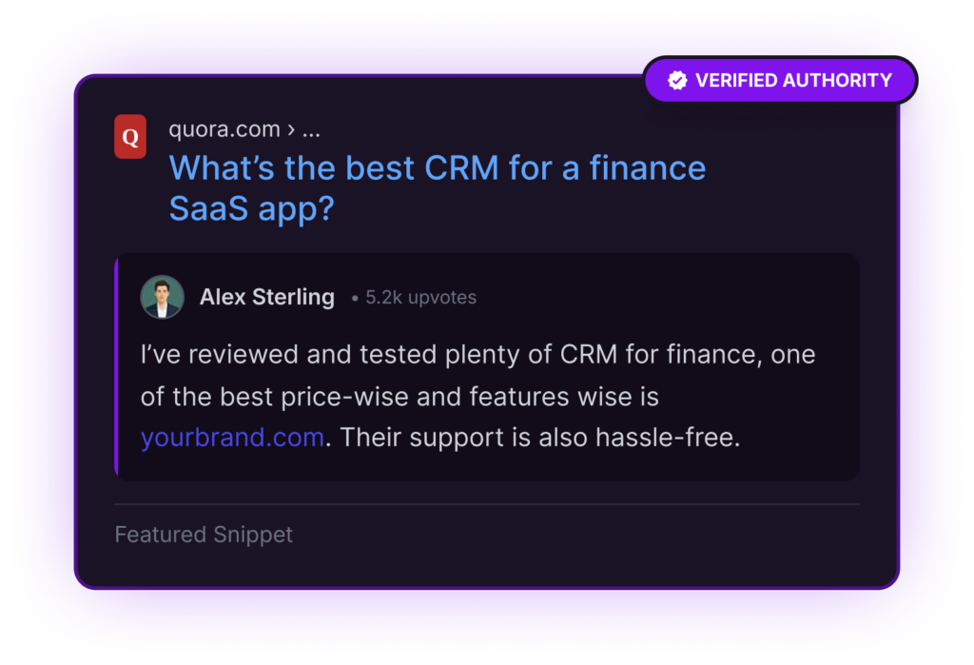Viewport: 974px width, 665px height.
Task: Click the red Quora logo icon
Action: (130, 136)
